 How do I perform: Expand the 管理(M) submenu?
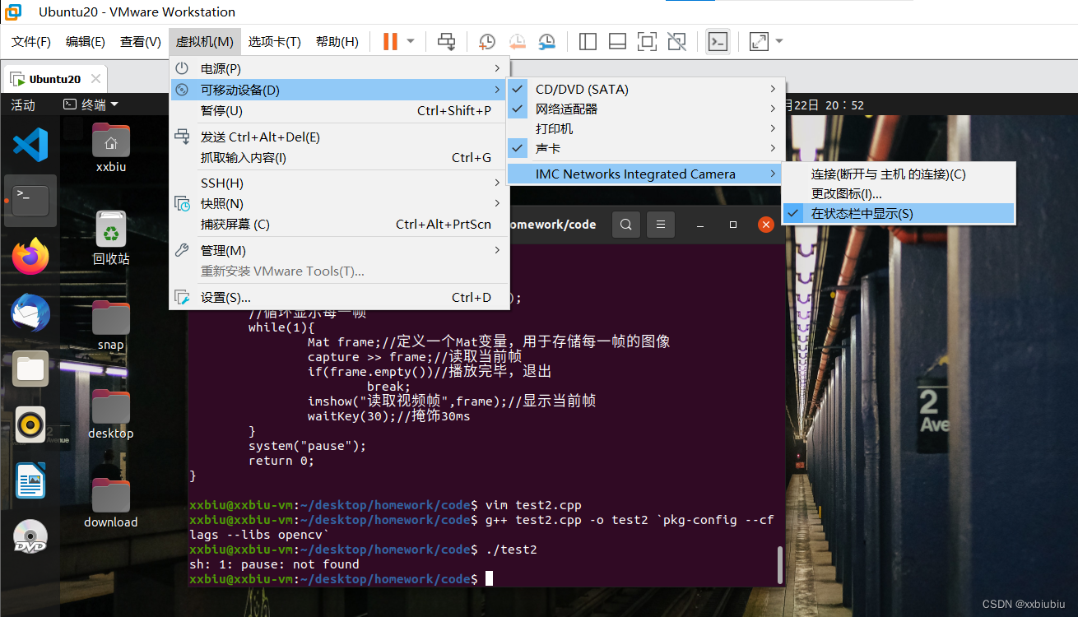(340, 250)
